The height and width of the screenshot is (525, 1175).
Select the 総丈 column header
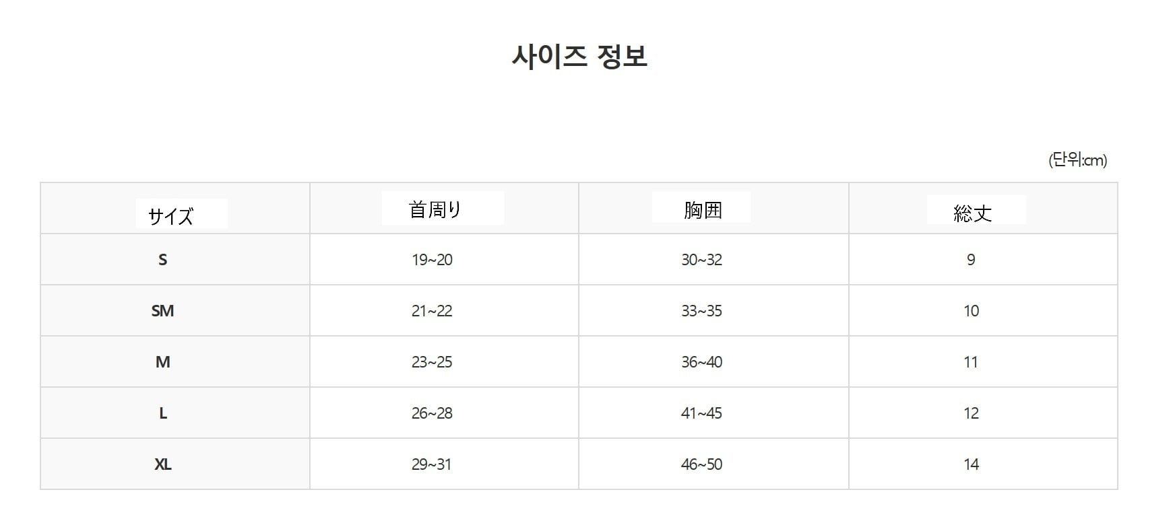tap(973, 213)
